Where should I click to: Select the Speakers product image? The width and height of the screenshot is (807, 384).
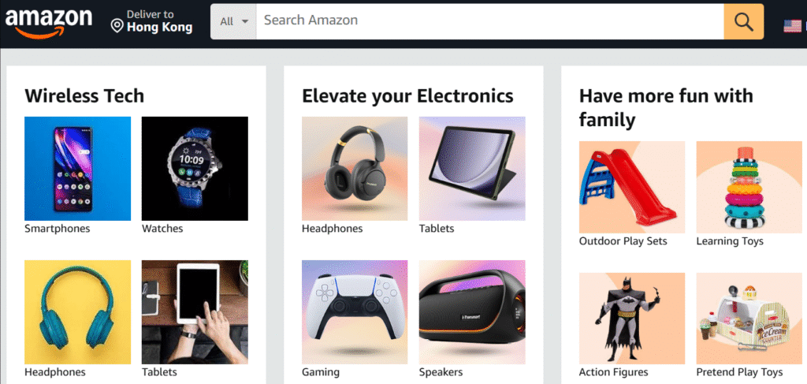coord(472,312)
